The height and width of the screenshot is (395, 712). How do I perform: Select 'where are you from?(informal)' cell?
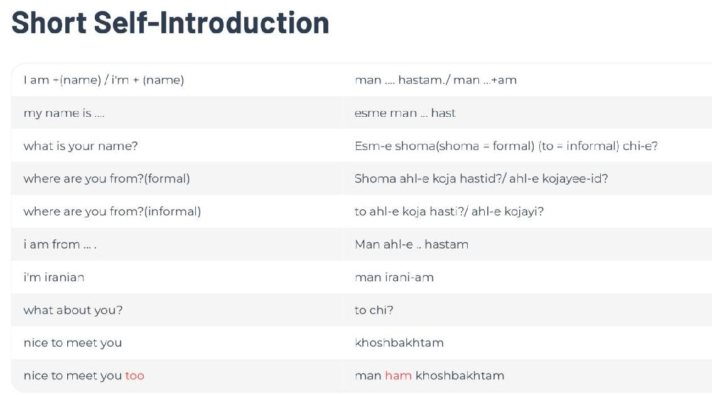click(112, 212)
